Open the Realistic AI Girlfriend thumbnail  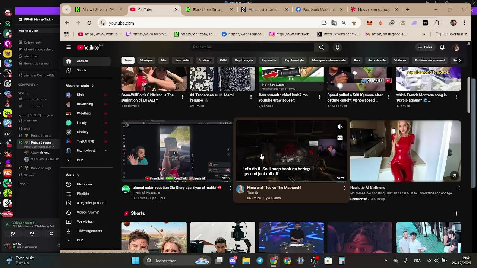(x=405, y=151)
